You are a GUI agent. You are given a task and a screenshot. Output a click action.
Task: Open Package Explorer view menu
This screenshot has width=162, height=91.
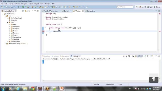point(33,11)
